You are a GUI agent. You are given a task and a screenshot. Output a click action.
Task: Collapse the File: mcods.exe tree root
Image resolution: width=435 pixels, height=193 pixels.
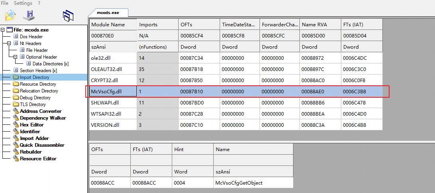click(3, 30)
